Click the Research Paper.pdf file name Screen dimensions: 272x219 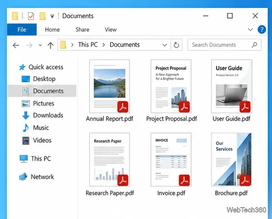110,193
